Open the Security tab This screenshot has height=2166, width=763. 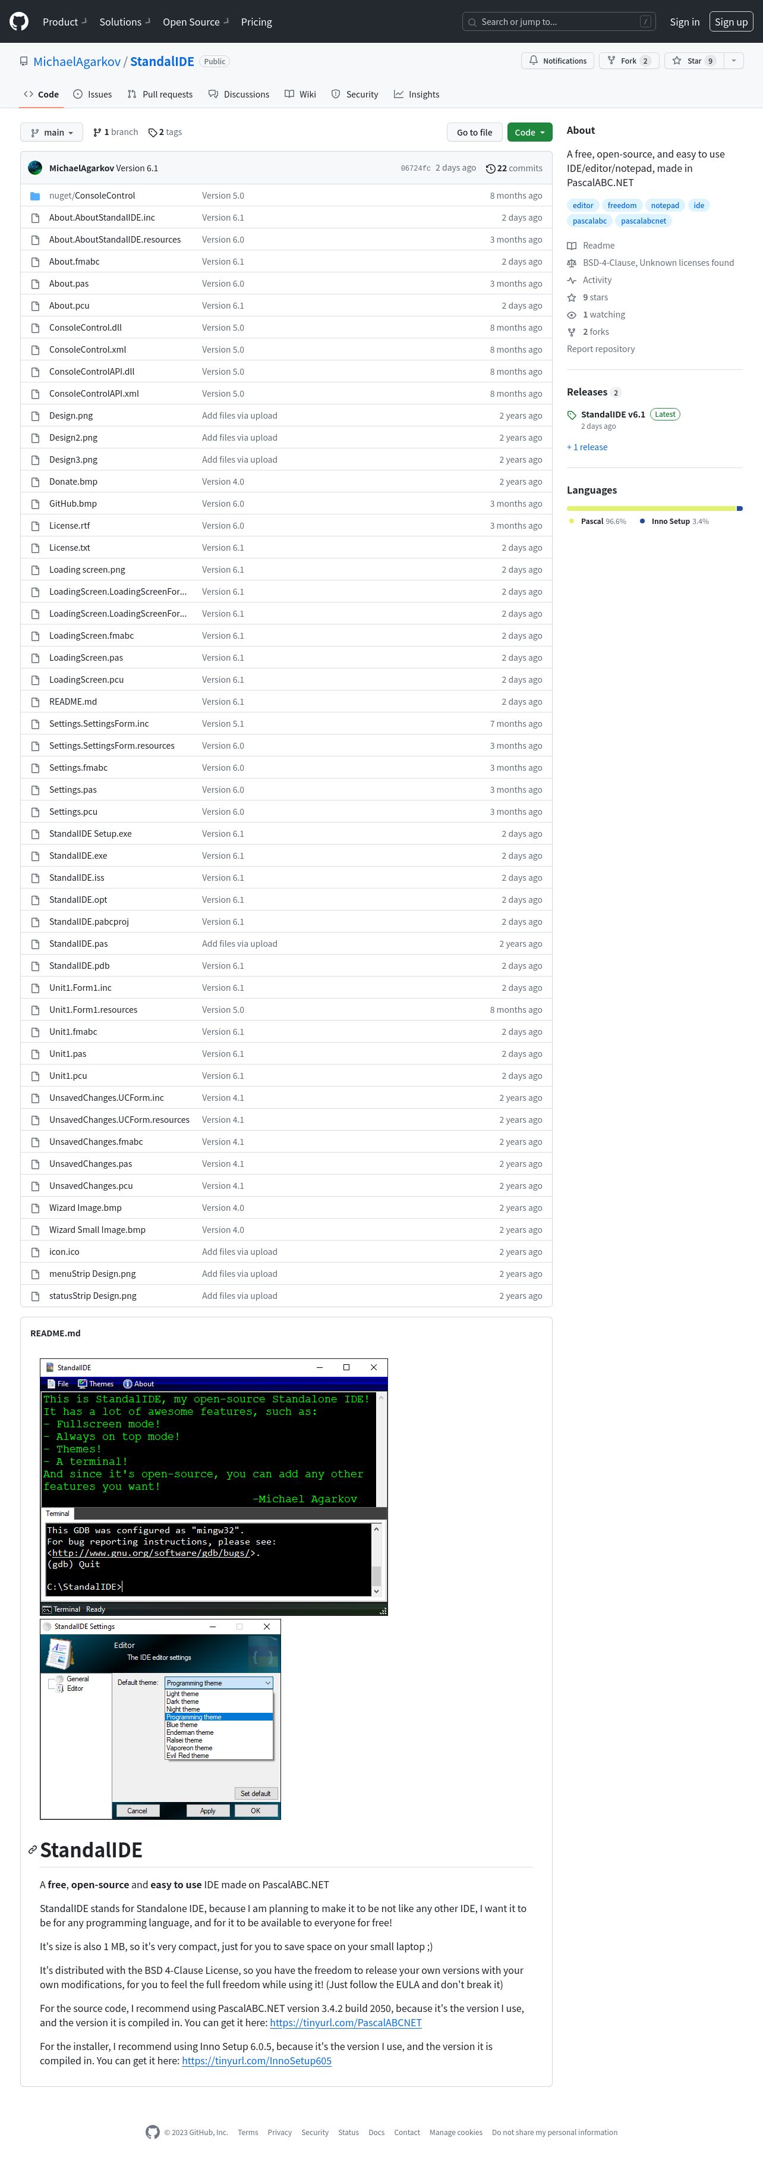tap(355, 94)
